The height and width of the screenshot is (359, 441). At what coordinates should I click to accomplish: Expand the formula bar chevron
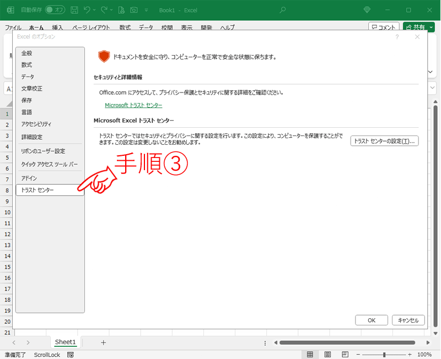(x=432, y=88)
